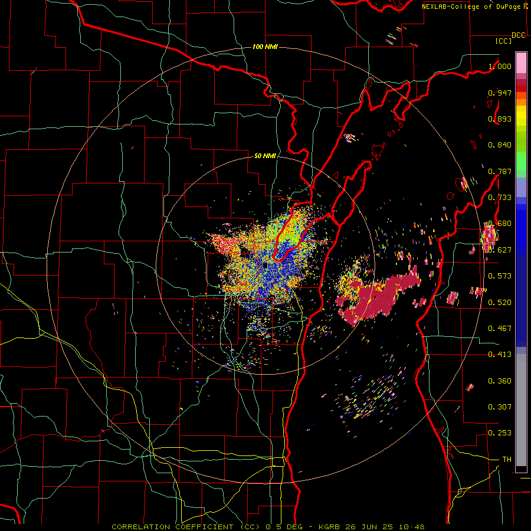Click the "DCC" label above the scale
Image resolution: width=531 pixels, height=531 pixels.
pos(518,35)
